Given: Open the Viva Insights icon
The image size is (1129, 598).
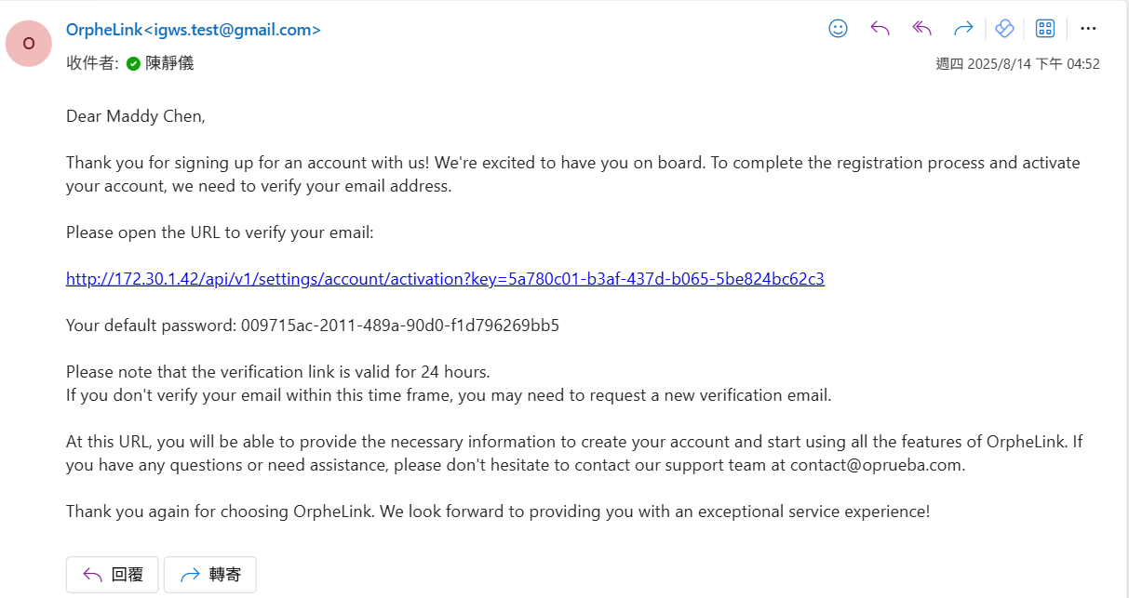Looking at the screenshot, I should pos(1004,29).
